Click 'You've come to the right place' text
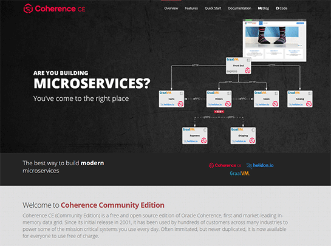The width and height of the screenshot is (331, 246). point(81,98)
